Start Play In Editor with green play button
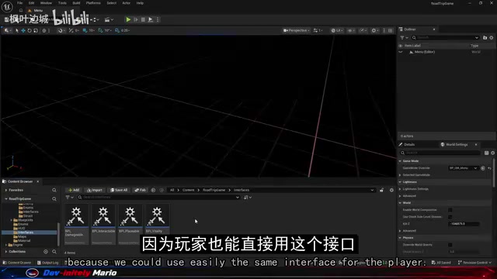This screenshot has height=279, width=497. coord(128,19)
